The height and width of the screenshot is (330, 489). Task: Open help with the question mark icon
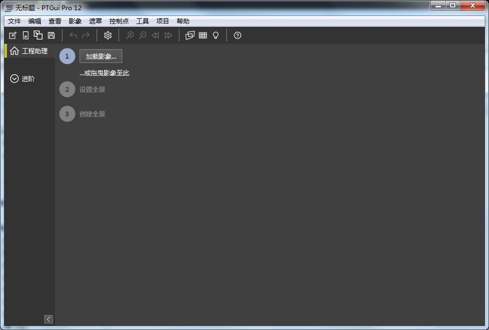[x=238, y=35]
